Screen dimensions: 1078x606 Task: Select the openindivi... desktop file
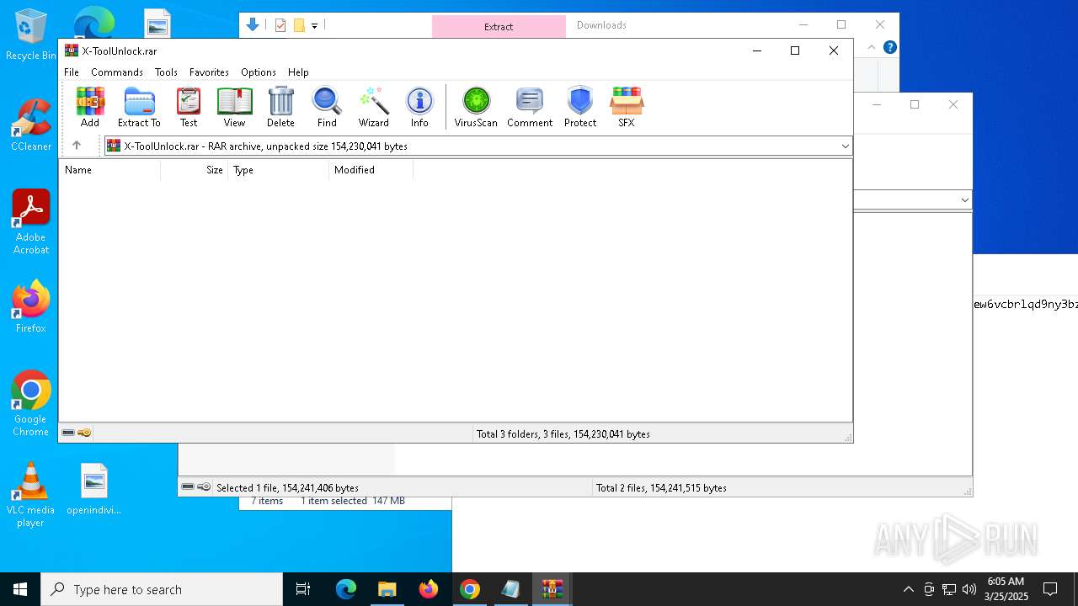click(x=94, y=489)
